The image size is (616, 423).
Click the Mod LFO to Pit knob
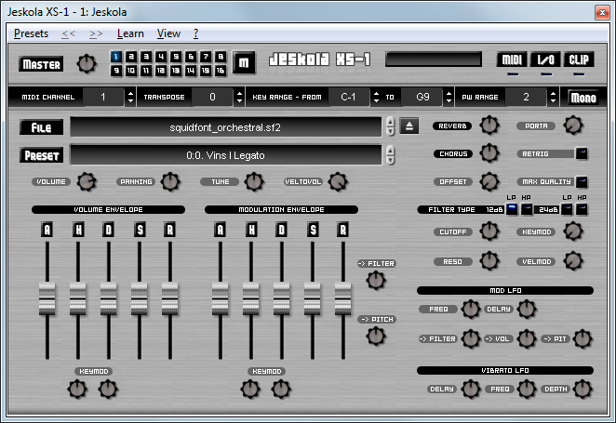(x=583, y=339)
